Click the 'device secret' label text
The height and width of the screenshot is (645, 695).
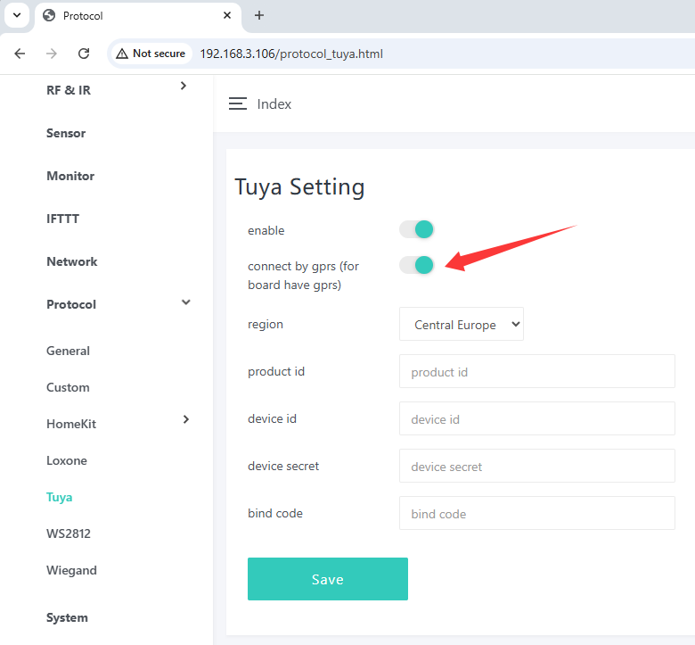pyautogui.click(x=283, y=466)
